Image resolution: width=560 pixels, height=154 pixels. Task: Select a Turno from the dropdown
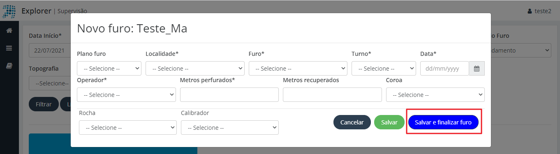pos(384,69)
